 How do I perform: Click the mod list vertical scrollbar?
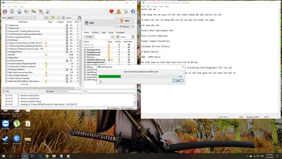[x=80, y=53]
